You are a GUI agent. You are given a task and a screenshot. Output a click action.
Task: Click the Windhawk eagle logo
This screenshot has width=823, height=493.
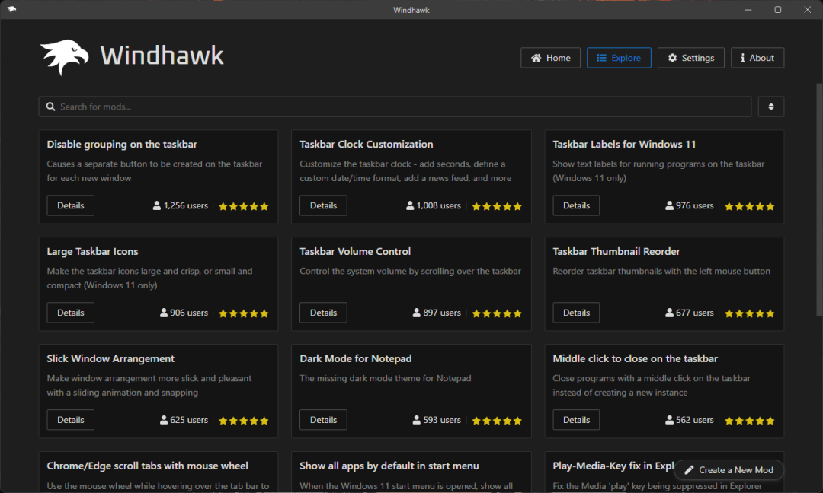(65, 57)
